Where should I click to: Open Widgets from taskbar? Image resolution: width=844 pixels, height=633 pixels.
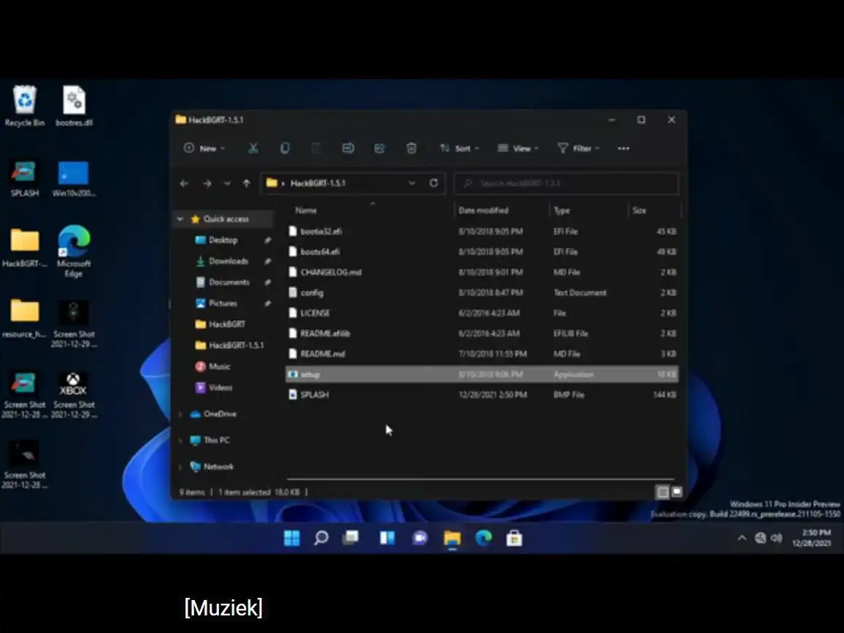point(387,538)
